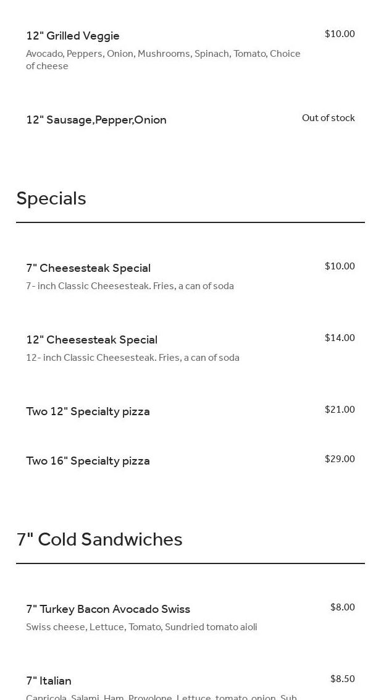Click the $14.00 price
Viewport: 381px width, 700px height.
(340, 338)
